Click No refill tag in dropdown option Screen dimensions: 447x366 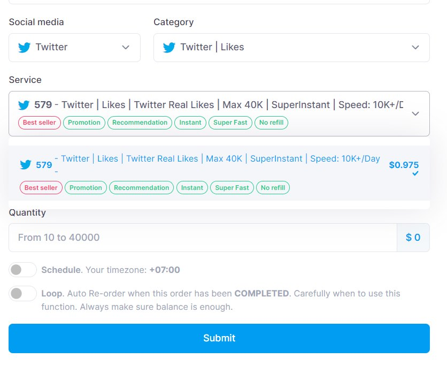coord(273,188)
